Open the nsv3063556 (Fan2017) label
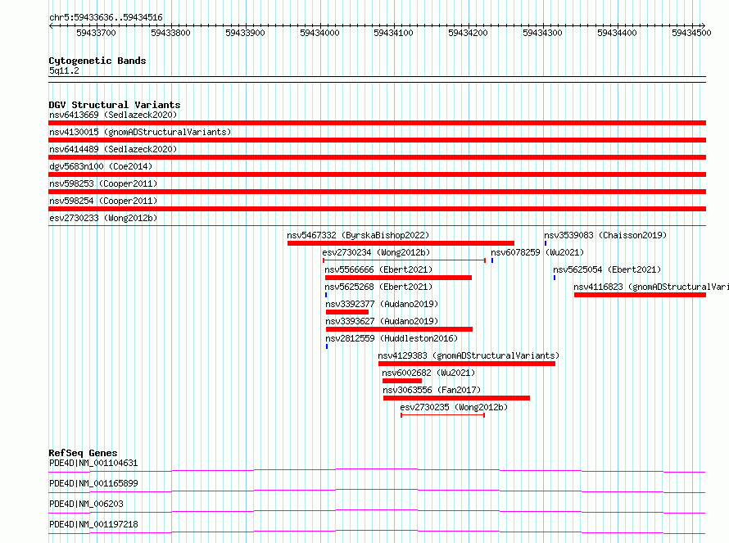 click(432, 390)
